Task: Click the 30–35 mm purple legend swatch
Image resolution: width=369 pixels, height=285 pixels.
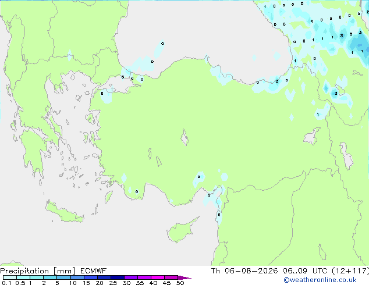Action: 131,277
